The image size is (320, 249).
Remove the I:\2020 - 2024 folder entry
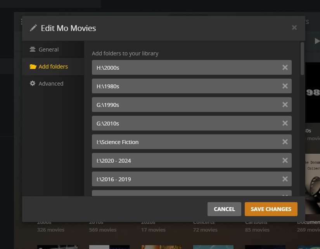pos(285,160)
